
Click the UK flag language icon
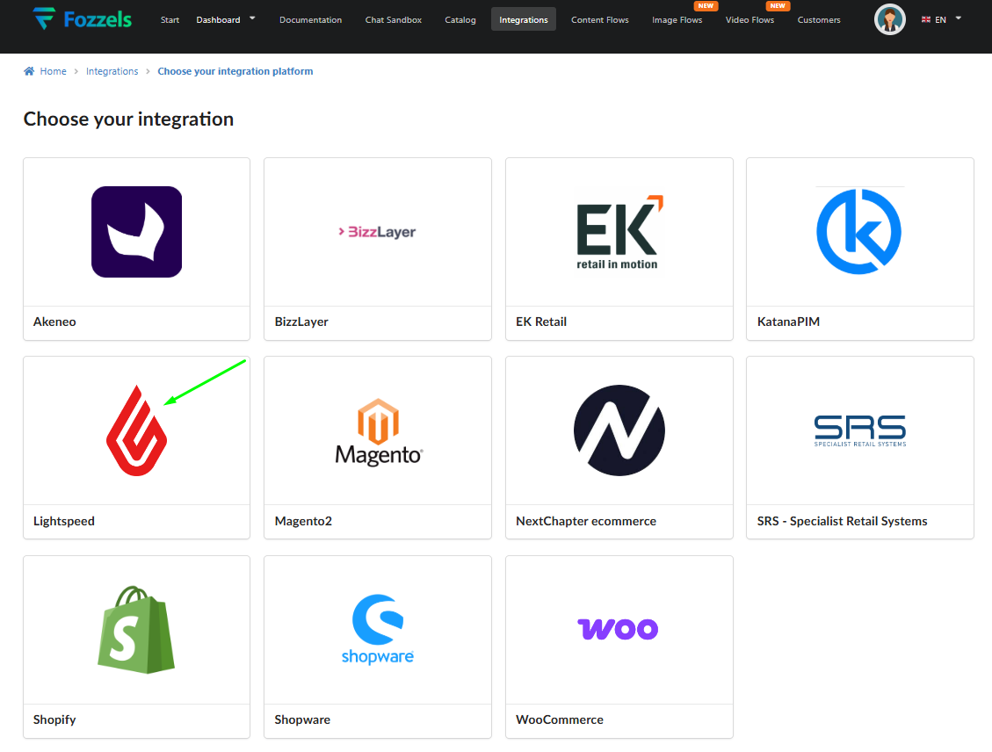point(925,19)
